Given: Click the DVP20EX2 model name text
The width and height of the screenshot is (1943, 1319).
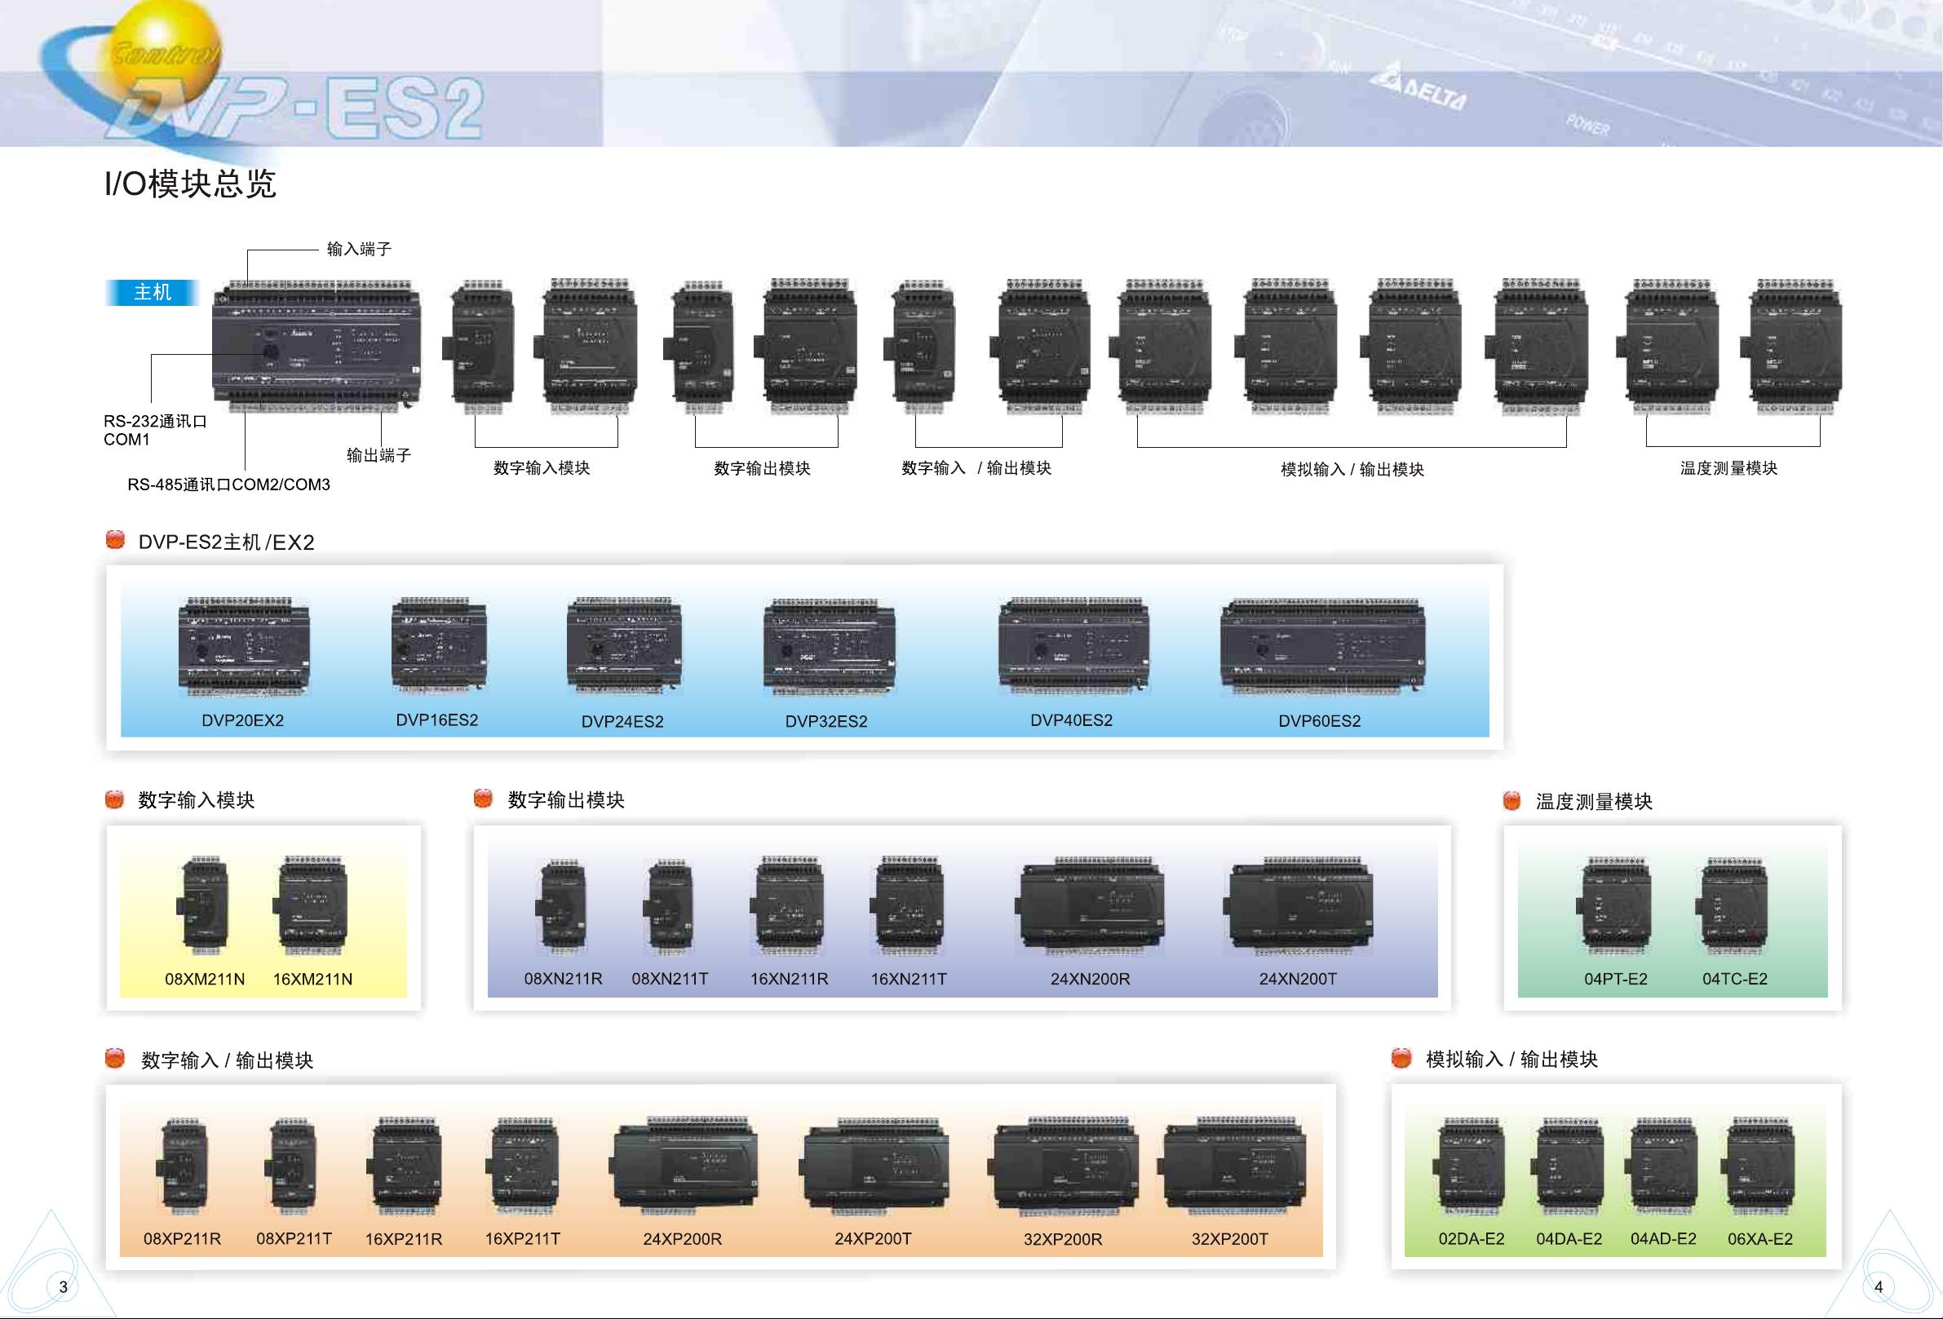Looking at the screenshot, I should (242, 720).
